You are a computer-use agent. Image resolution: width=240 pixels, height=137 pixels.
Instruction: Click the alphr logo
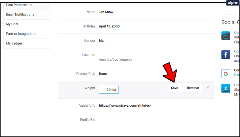(x=233, y=3)
